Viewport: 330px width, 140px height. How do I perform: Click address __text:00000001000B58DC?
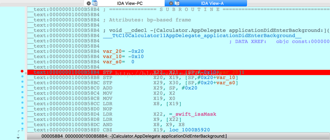[64, 125]
